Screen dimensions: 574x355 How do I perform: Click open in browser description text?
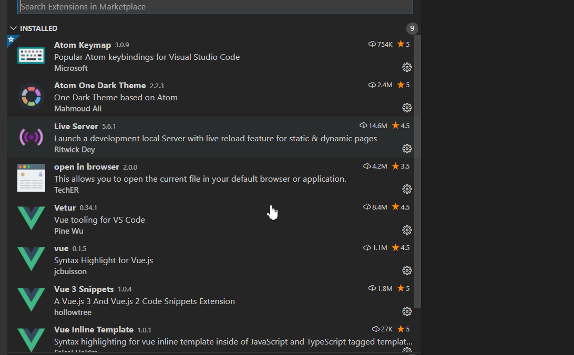[200, 179]
